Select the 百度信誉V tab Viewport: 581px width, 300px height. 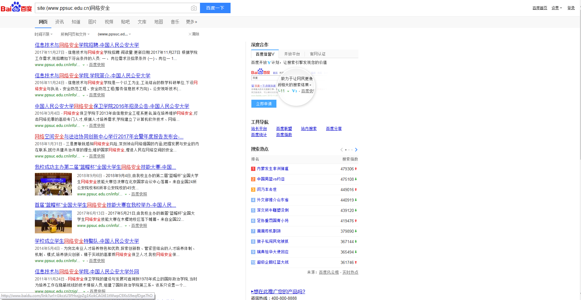pyautogui.click(x=265, y=54)
